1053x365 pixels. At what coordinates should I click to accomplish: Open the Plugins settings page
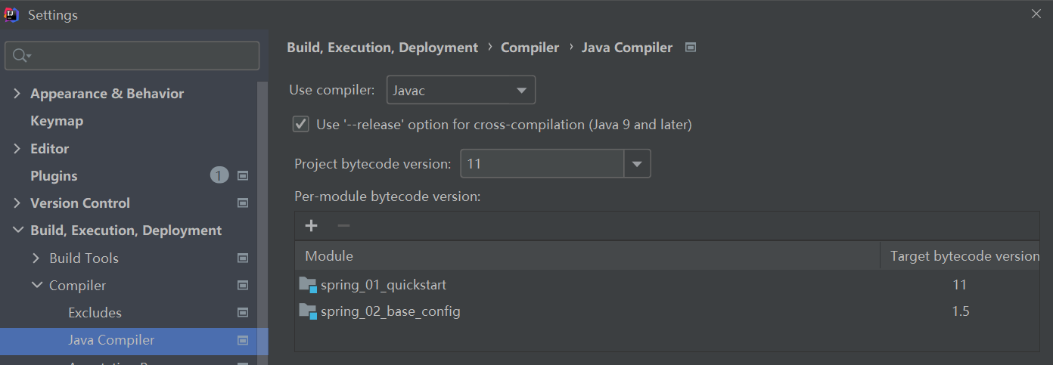point(54,176)
